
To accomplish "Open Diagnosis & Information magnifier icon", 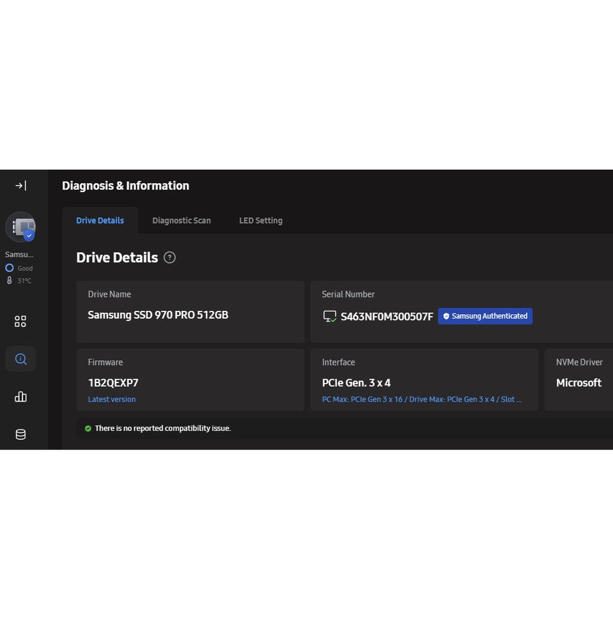I will pos(20,359).
